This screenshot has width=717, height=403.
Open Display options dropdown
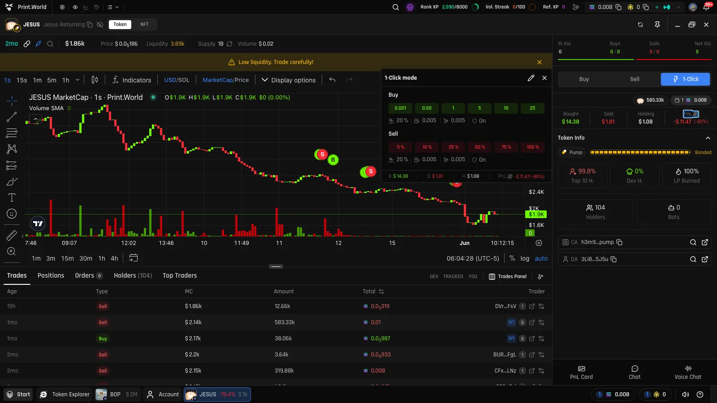click(289, 80)
